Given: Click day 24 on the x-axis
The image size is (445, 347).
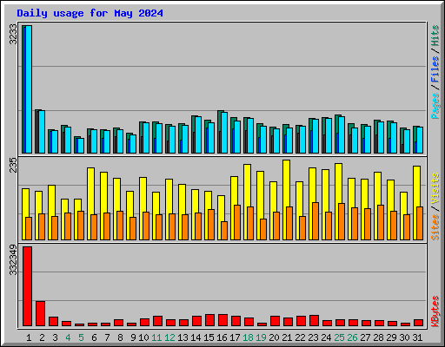Looking at the screenshot, I should click(326, 337).
